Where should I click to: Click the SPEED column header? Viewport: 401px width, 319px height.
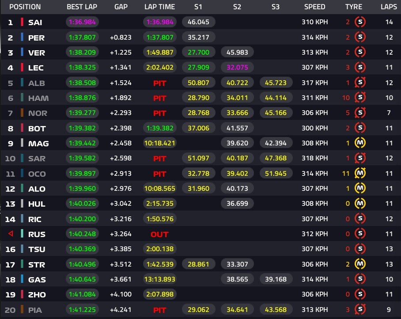coord(314,7)
